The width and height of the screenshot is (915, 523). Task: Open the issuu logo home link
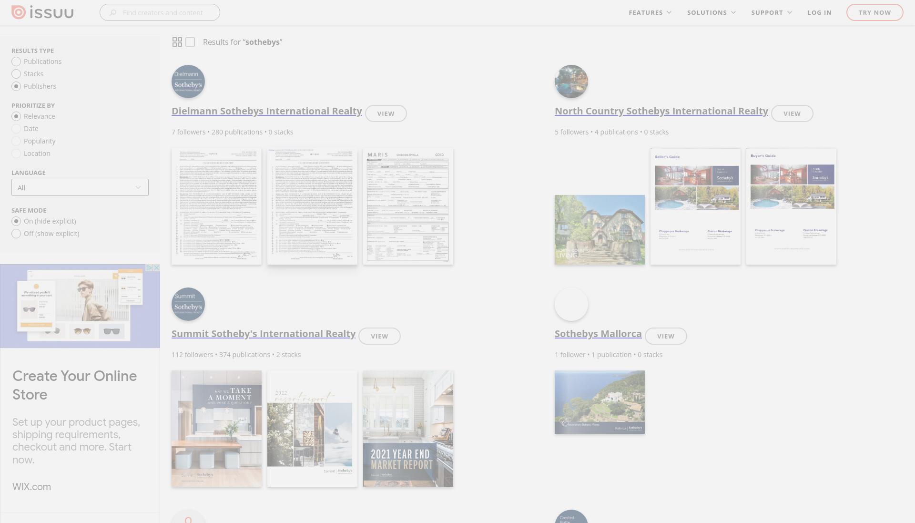(x=42, y=12)
